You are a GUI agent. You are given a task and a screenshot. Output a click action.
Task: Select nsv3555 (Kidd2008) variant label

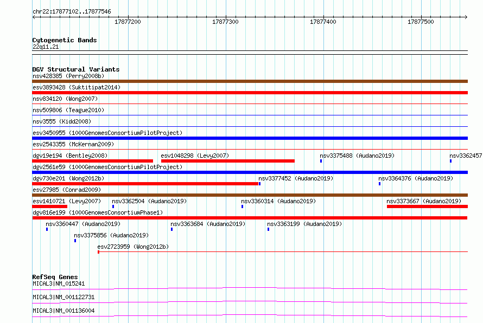click(x=62, y=121)
